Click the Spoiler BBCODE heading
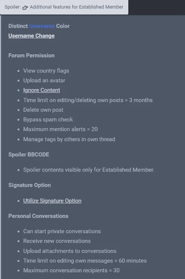 coord(29,155)
